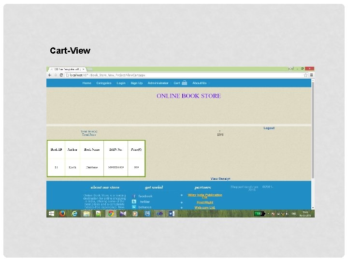This screenshot has height=261, width=348.
Task: Click the Book ID column header
Action: (x=56, y=149)
